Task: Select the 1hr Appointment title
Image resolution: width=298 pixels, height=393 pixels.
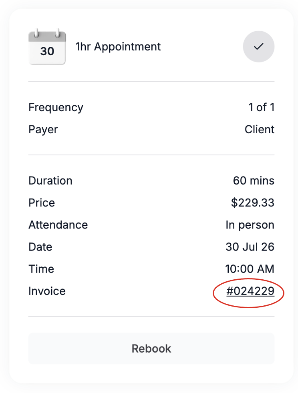Action: click(x=118, y=47)
